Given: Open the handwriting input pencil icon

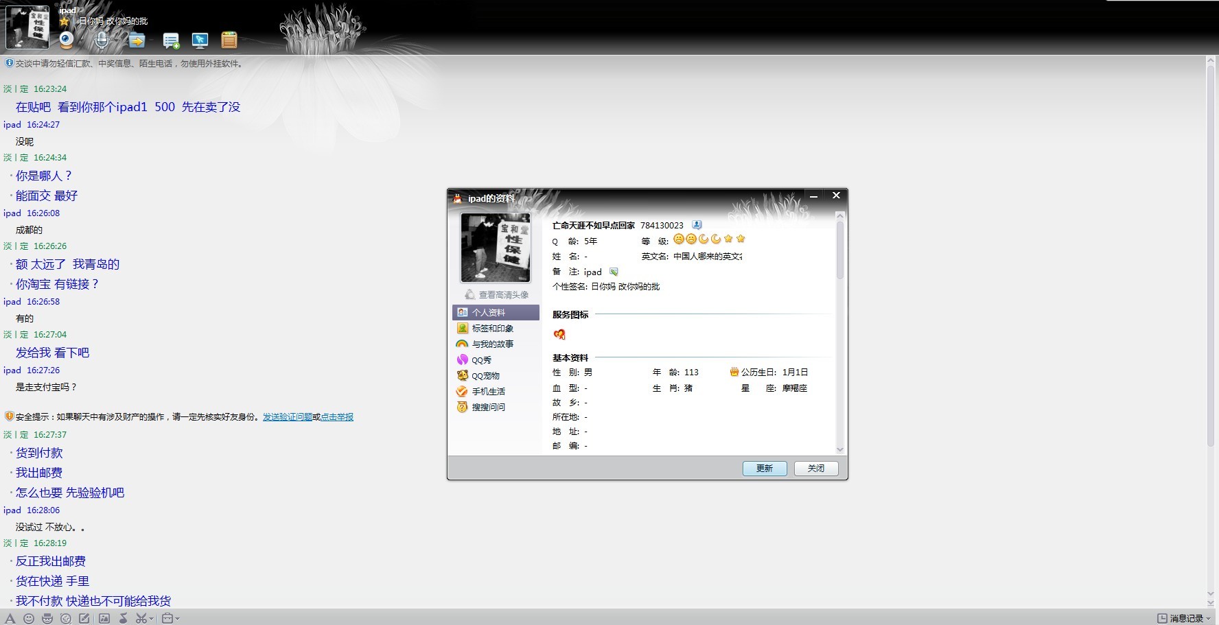Looking at the screenshot, I should pyautogui.click(x=84, y=618).
